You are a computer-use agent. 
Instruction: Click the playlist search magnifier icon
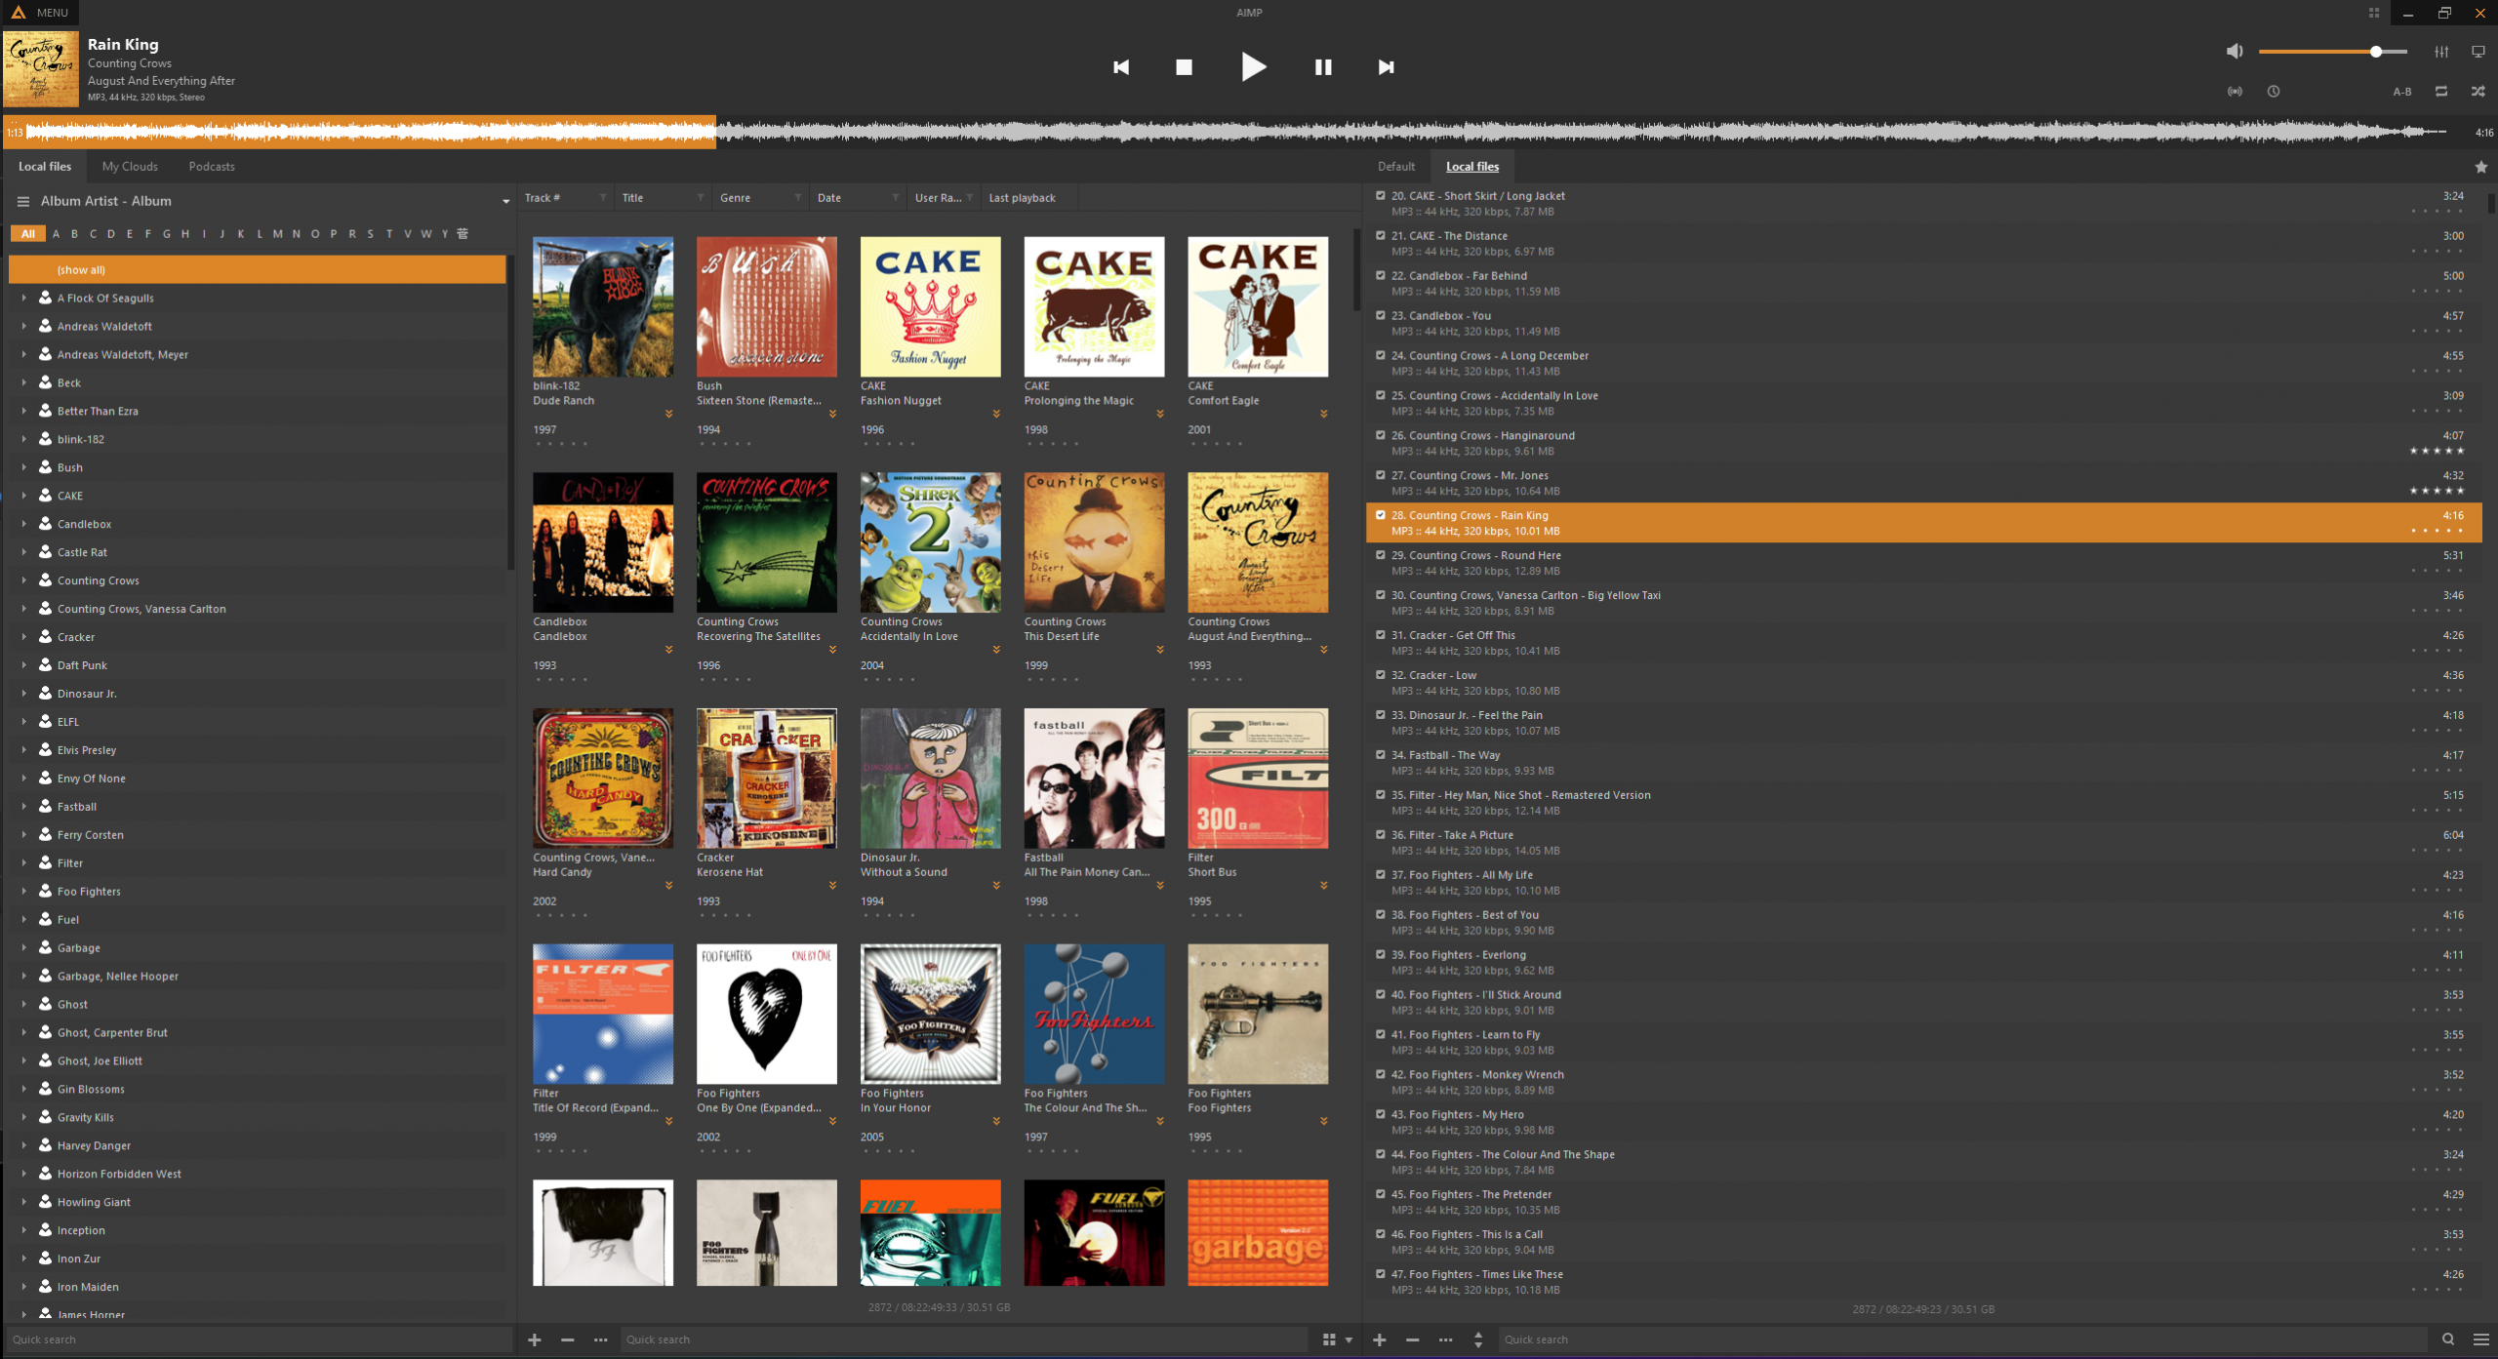pyautogui.click(x=2448, y=1339)
